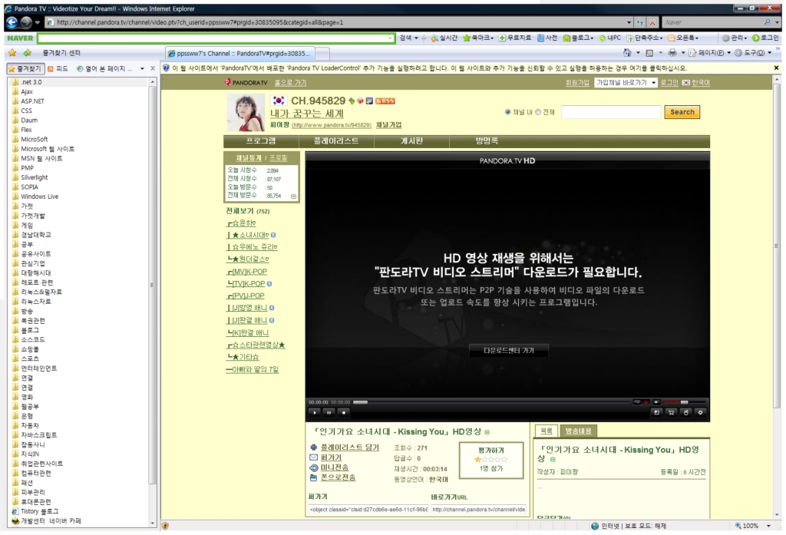Open the 페이지(P) dropdown menu
The width and height of the screenshot is (786, 535).
[710, 53]
